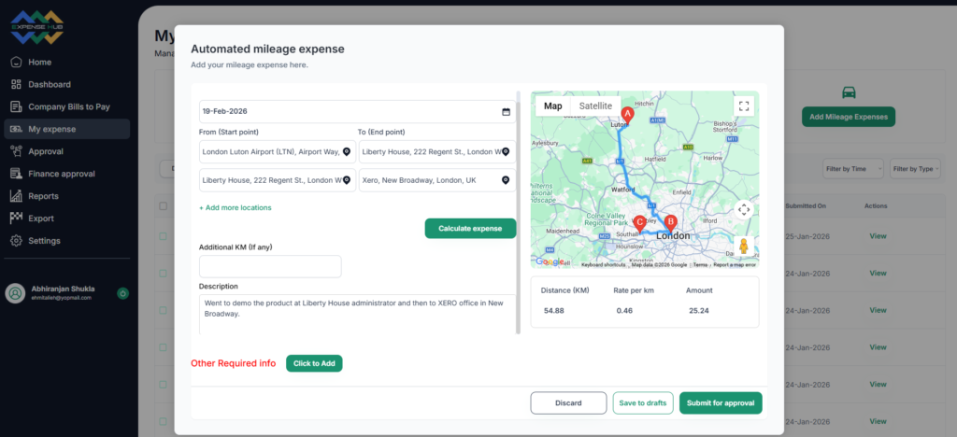Select the Street View pegman icon

(x=743, y=246)
